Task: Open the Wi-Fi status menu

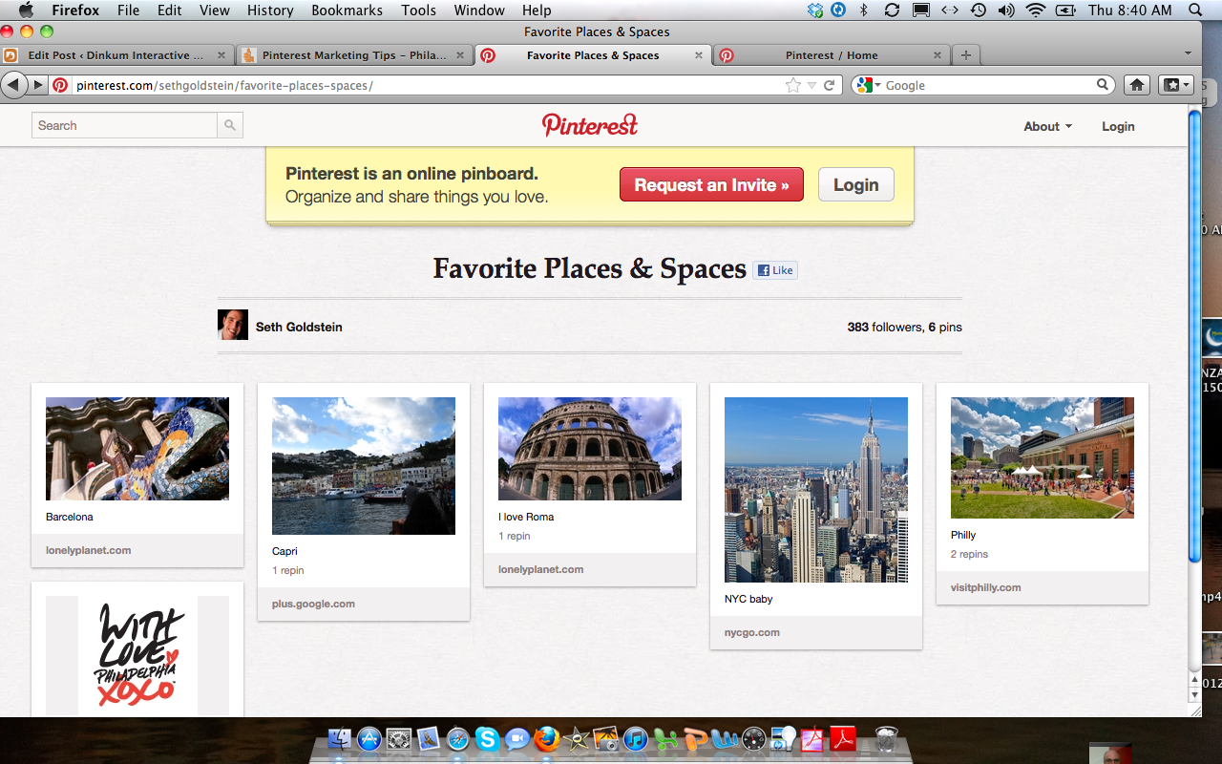Action: 1036,11
